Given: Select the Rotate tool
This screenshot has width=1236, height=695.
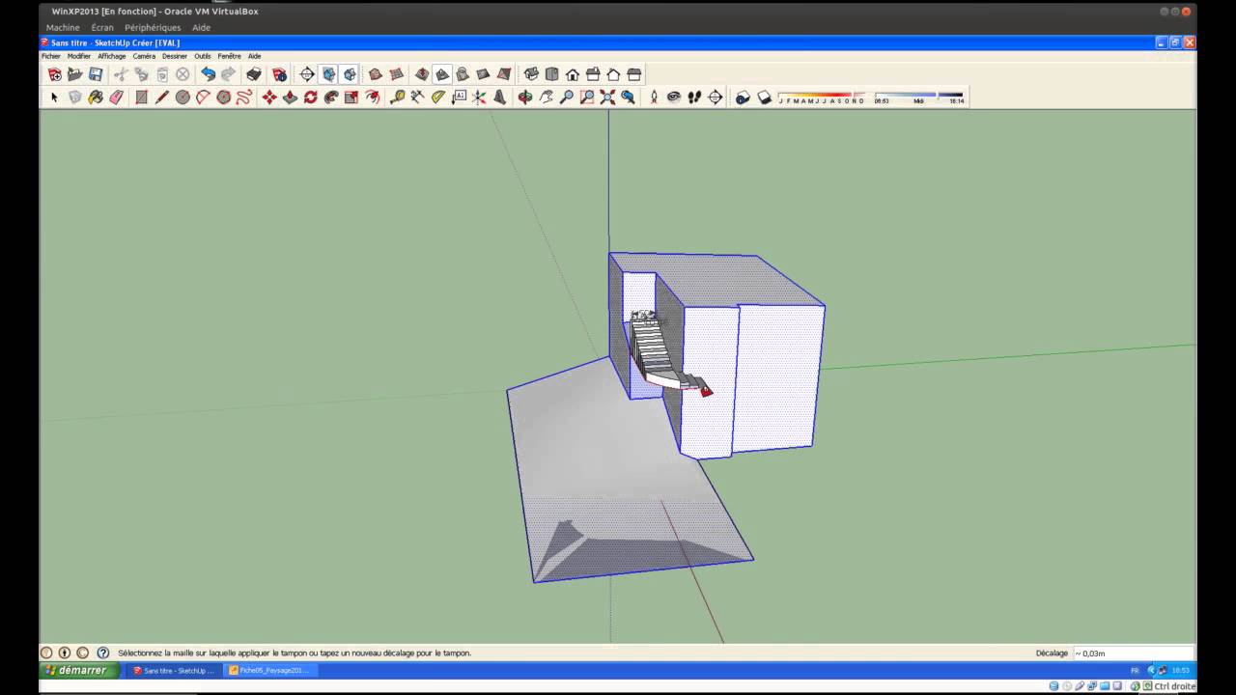Looking at the screenshot, I should click(x=310, y=97).
